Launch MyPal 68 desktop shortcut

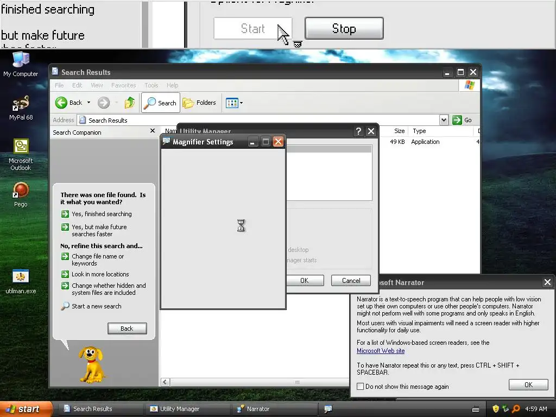tap(21, 108)
